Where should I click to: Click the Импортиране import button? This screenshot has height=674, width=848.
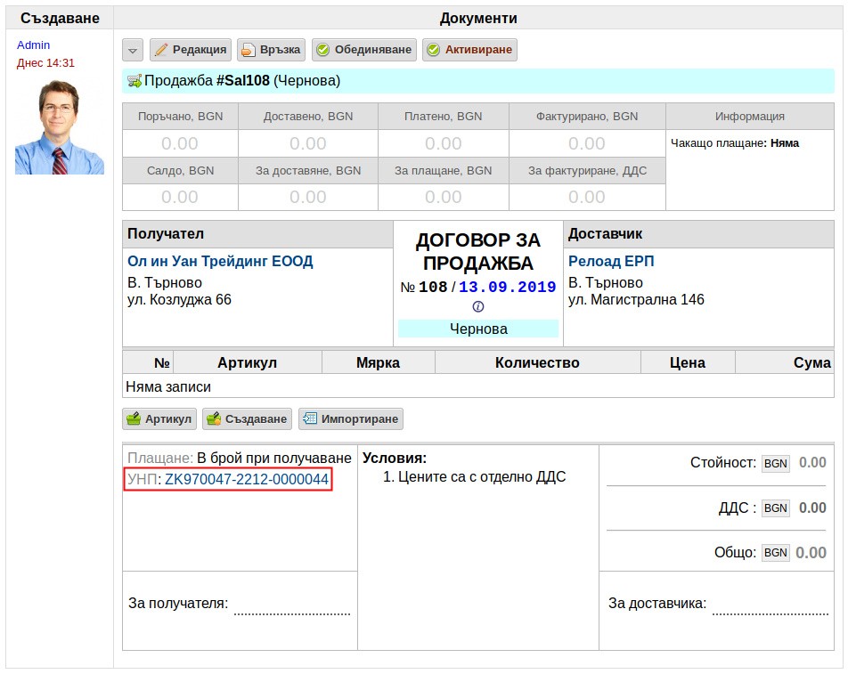point(350,418)
